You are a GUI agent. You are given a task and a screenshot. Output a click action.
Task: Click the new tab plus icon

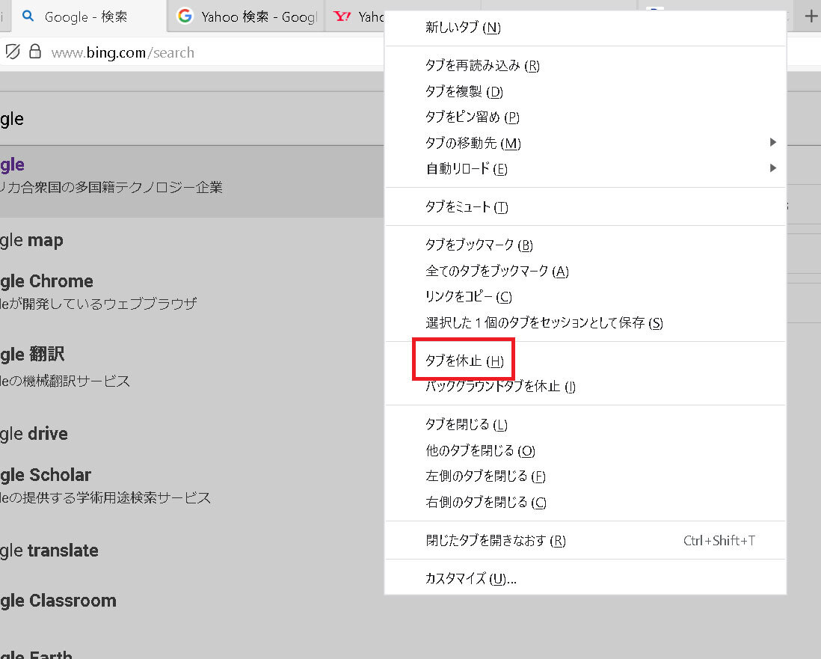[811, 16]
